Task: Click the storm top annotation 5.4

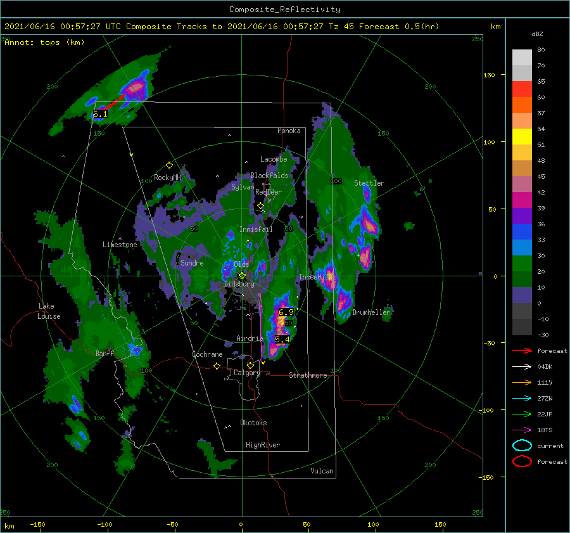Action: pyautogui.click(x=282, y=340)
